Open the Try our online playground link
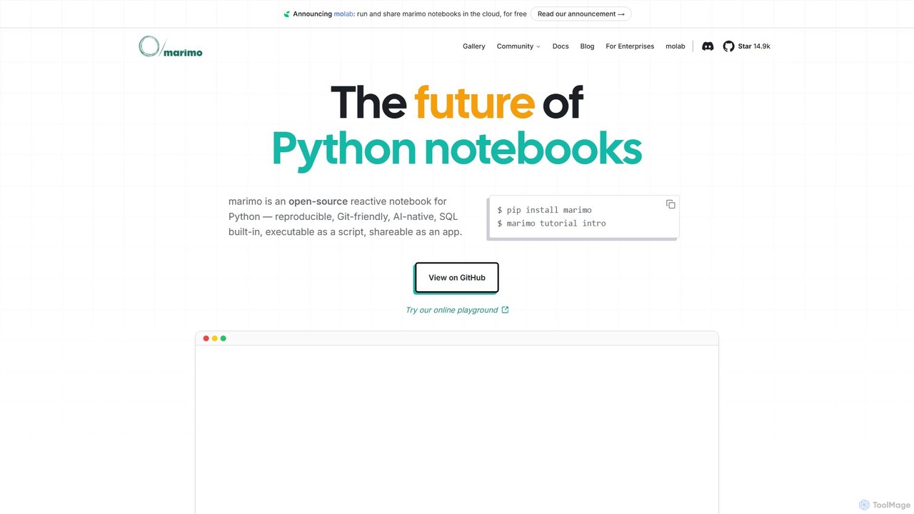The width and height of the screenshot is (914, 514). click(x=457, y=310)
